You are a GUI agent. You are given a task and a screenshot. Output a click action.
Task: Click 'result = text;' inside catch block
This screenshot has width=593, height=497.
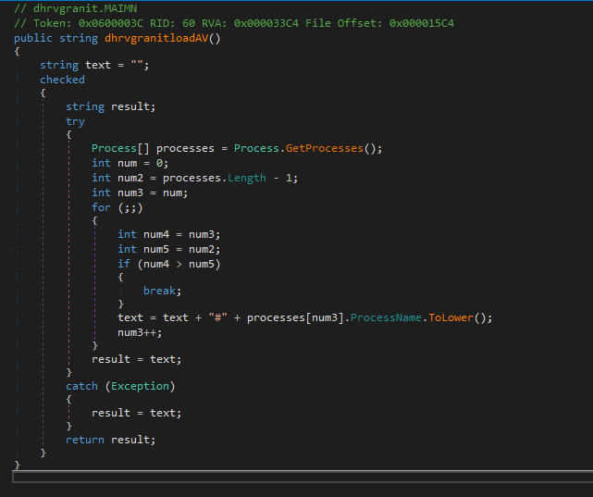click(137, 413)
